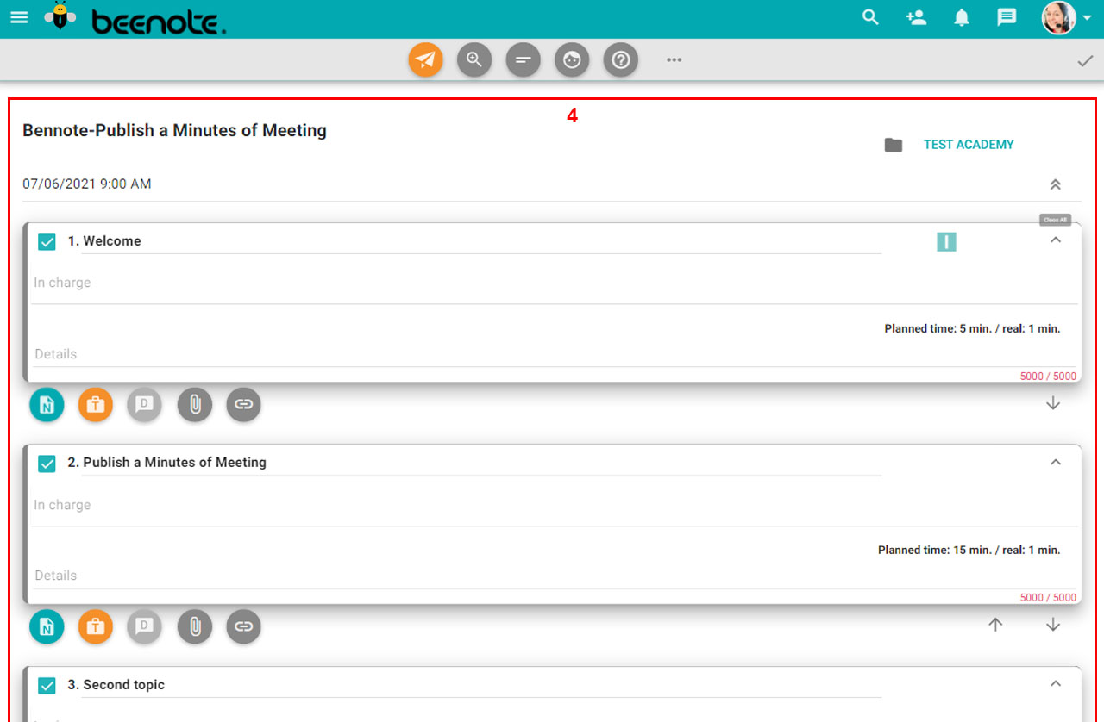The height and width of the screenshot is (722, 1104).
Task: Open the account dropdown arrow beside avatar
Action: click(1087, 18)
